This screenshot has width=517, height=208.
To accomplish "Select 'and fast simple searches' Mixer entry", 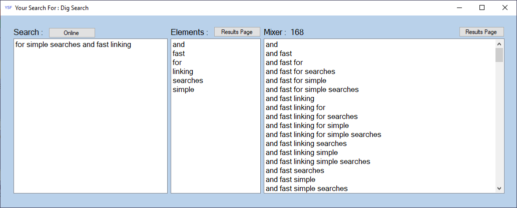I will [x=306, y=188].
